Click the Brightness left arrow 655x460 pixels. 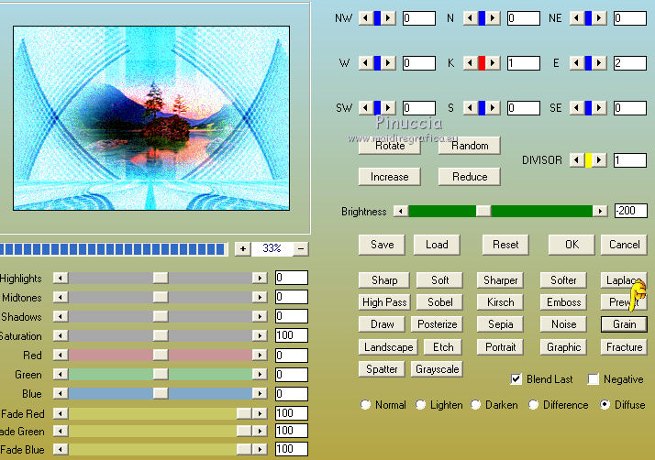pos(401,212)
